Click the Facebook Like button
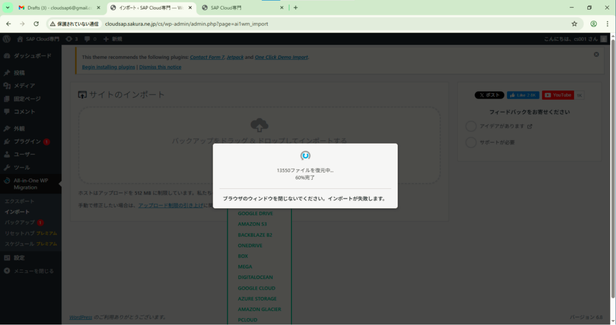Viewport: 616px width, 325px height. click(x=523, y=95)
